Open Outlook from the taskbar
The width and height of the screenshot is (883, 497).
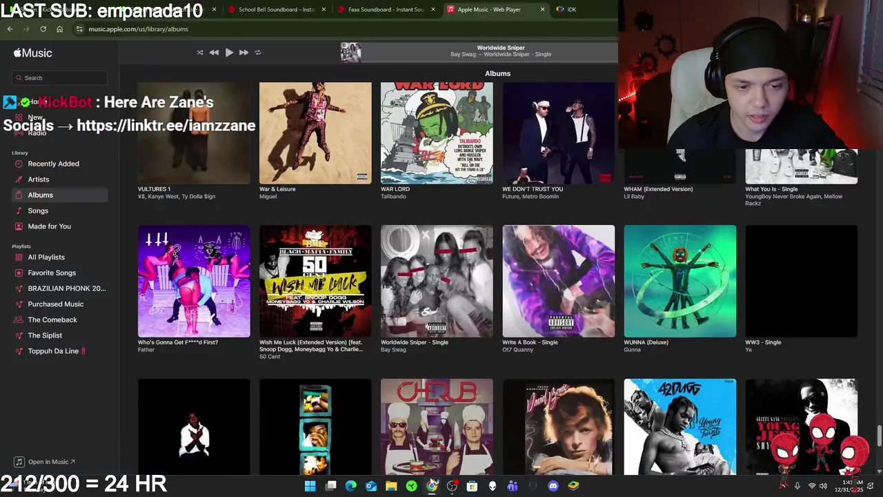click(x=371, y=486)
